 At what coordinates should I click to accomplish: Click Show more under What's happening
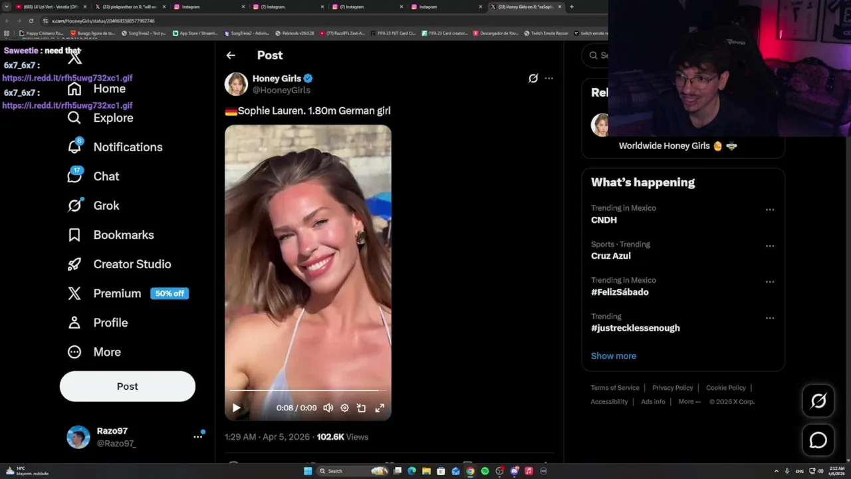tap(614, 356)
